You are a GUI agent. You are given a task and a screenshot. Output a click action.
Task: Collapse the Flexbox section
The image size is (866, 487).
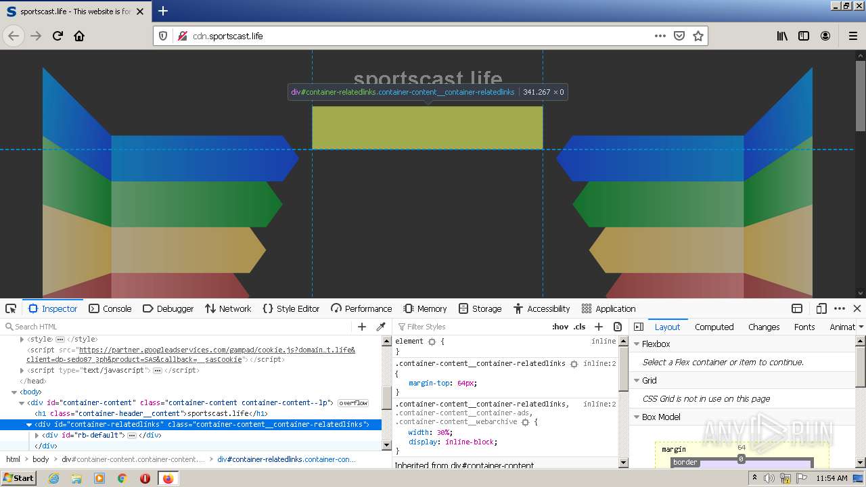tap(637, 344)
